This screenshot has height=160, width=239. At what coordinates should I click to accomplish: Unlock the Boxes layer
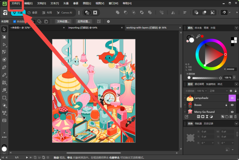point(226,105)
